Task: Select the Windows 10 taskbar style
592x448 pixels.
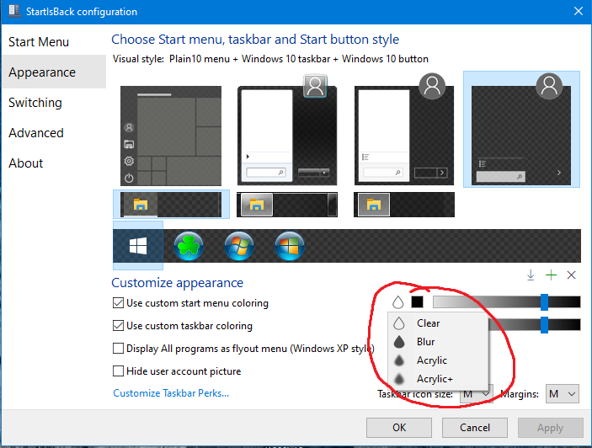Action: click(171, 204)
